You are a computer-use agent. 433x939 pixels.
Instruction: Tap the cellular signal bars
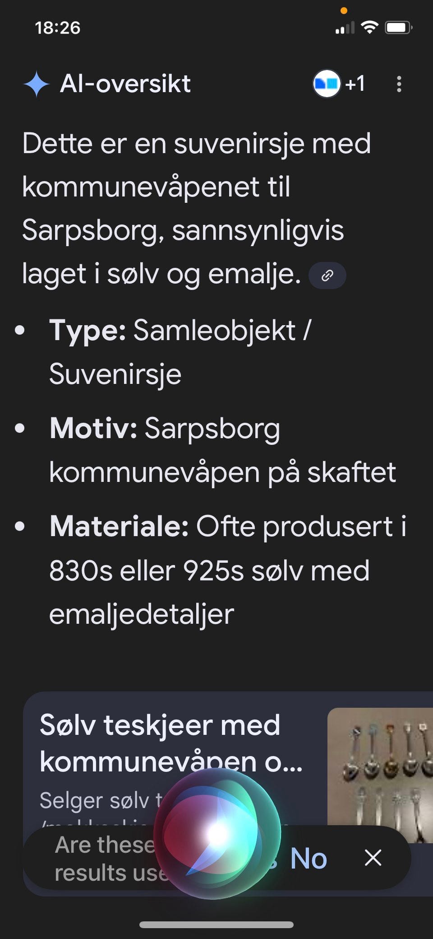[345, 28]
